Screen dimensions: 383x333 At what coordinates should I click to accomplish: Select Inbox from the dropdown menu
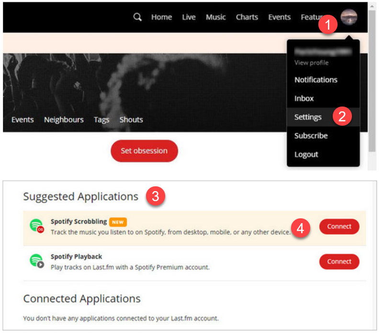pyautogui.click(x=304, y=98)
